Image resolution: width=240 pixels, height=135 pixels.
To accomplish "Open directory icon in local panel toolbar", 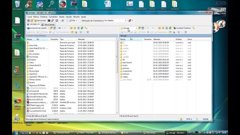I will click(51, 28).
